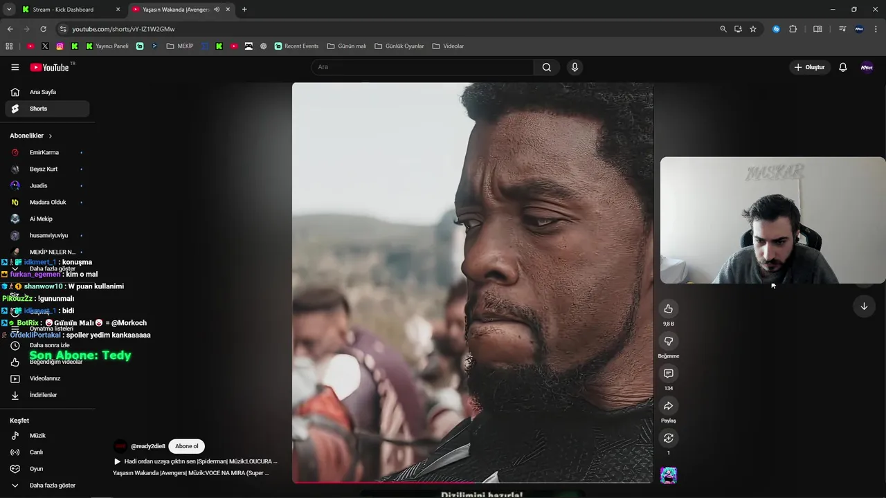Viewport: 886px width, 498px height.
Task: Go to next short with down arrow
Action: point(864,306)
